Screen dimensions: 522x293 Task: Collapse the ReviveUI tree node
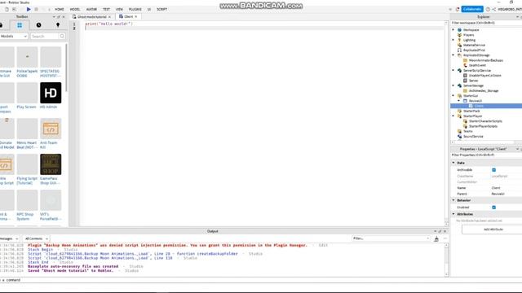click(458, 101)
